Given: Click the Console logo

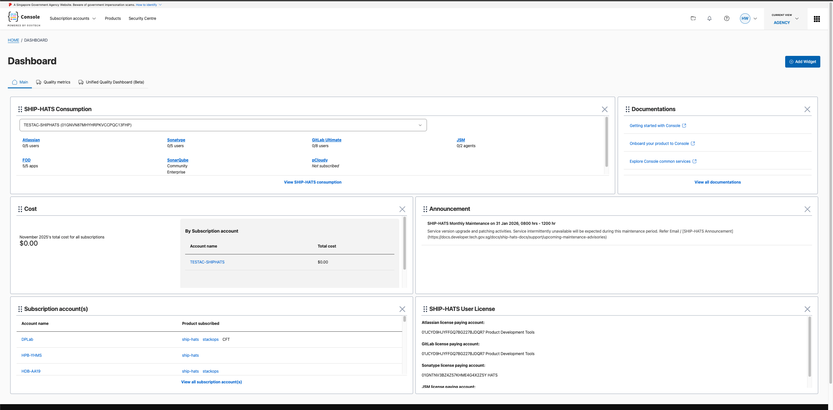Looking at the screenshot, I should (x=24, y=19).
